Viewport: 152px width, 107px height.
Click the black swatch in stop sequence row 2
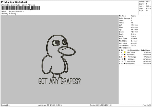(125, 55)
